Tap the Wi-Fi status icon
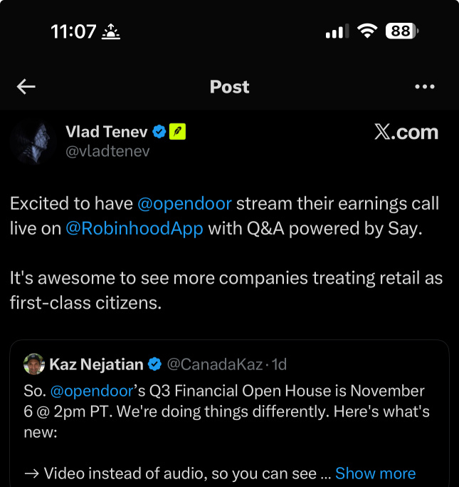 [x=367, y=31]
